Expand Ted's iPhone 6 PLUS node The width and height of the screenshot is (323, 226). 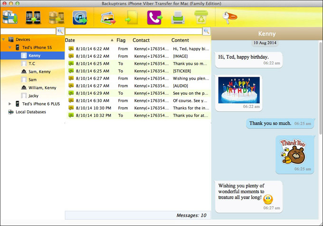[9, 104]
